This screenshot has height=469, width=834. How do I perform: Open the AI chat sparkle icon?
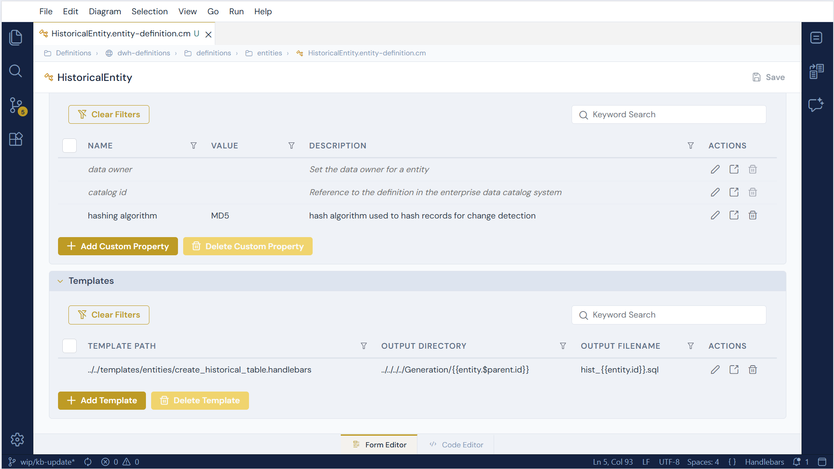point(816,105)
